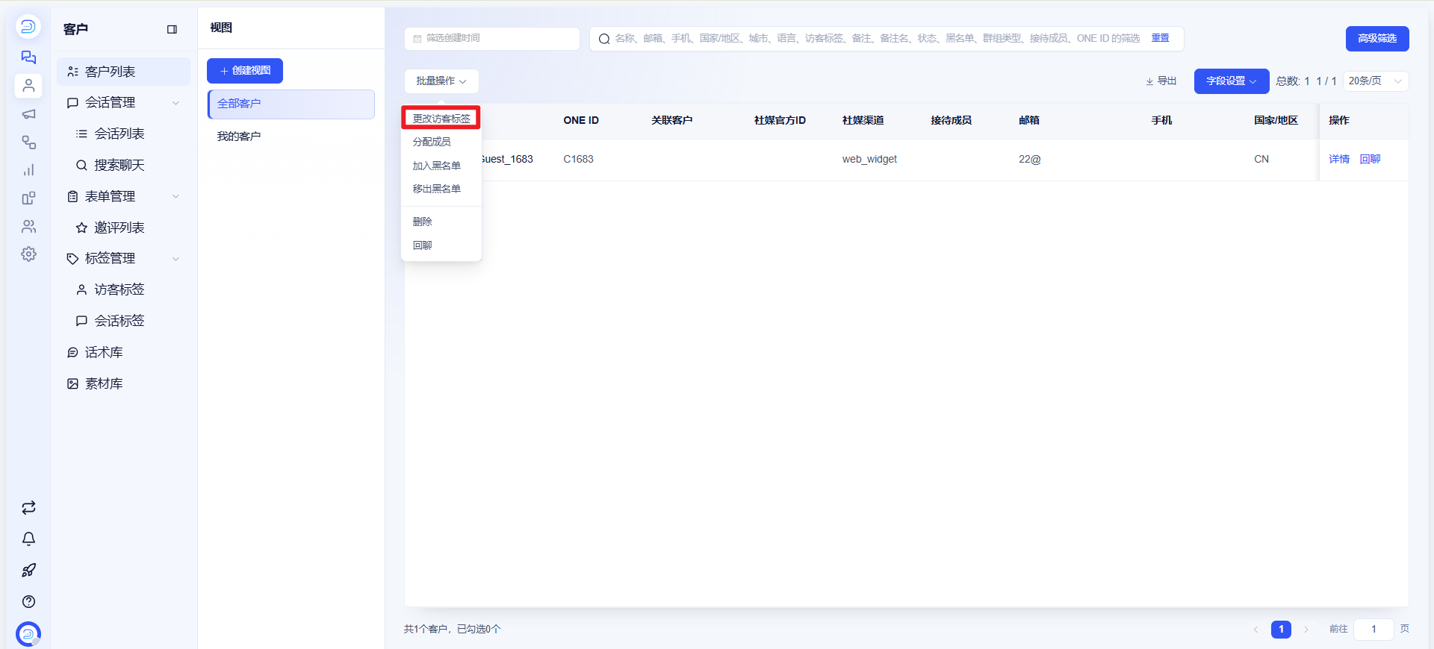Click the switch arrows icon in sidebar
Image resolution: width=1434 pixels, height=649 pixels.
coord(28,507)
